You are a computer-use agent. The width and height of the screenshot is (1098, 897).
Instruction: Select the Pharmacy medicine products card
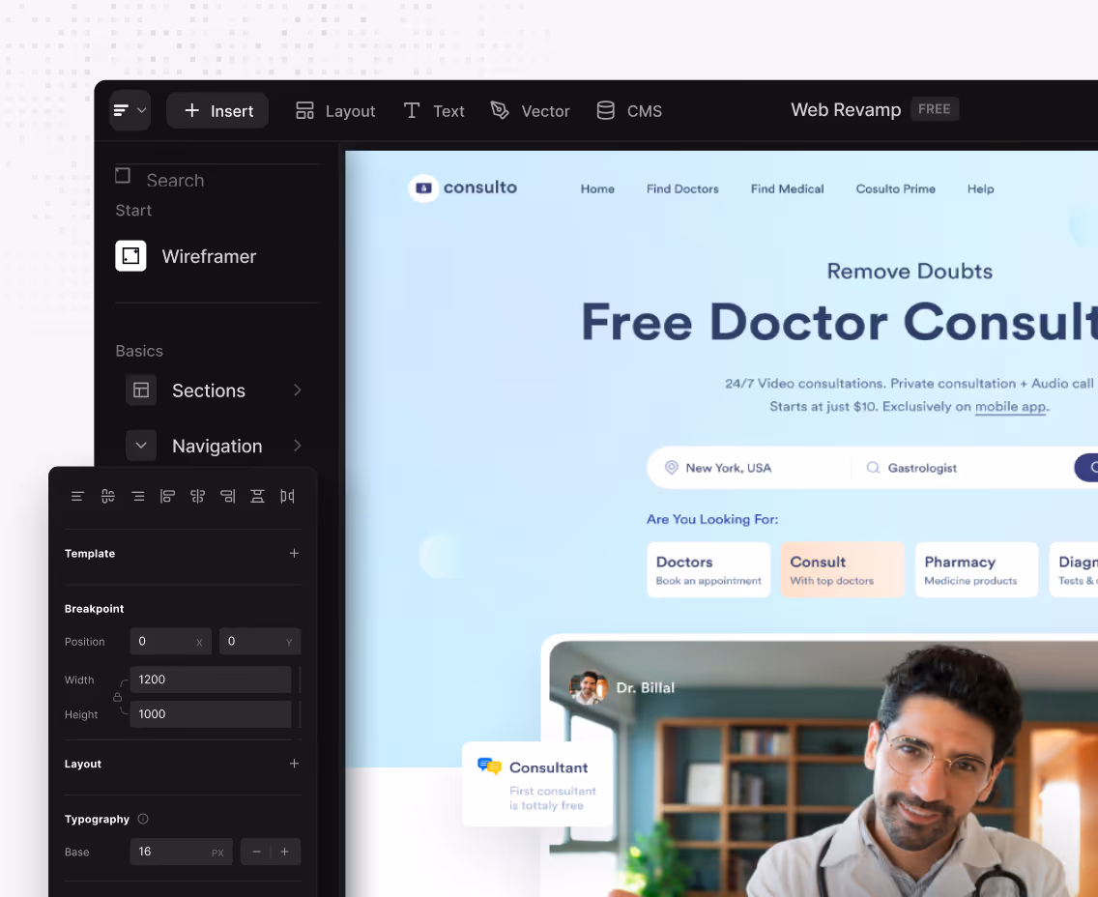[977, 569]
